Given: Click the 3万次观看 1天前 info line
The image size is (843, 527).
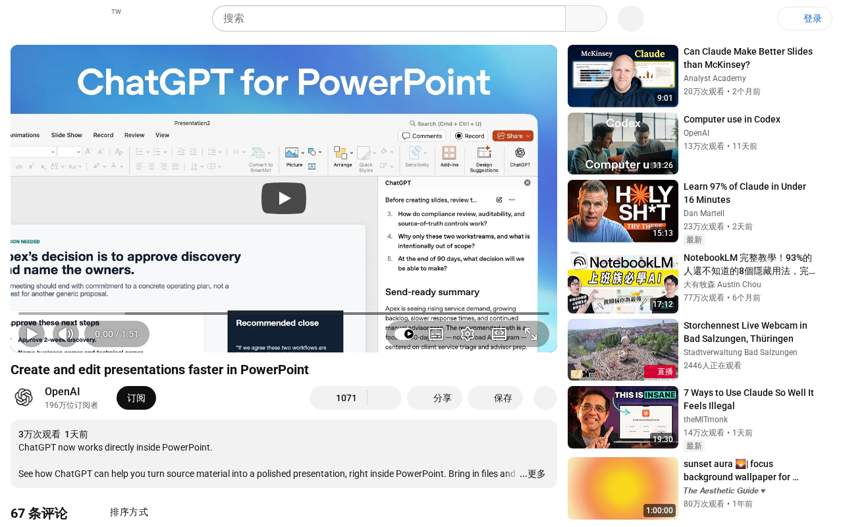Looking at the screenshot, I should point(53,434).
